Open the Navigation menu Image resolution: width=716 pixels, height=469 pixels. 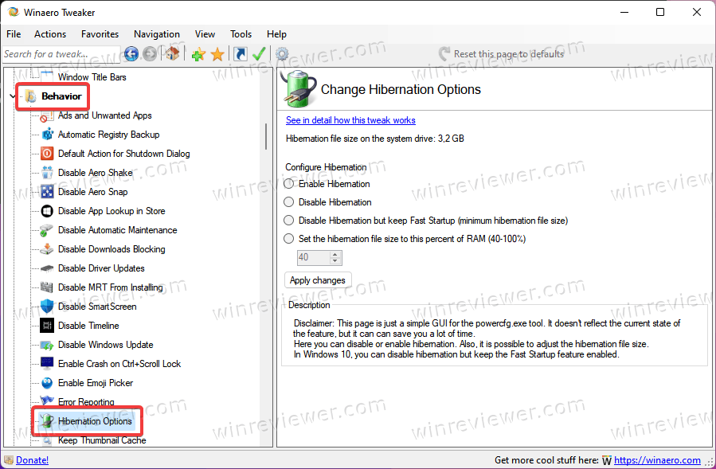[157, 34]
